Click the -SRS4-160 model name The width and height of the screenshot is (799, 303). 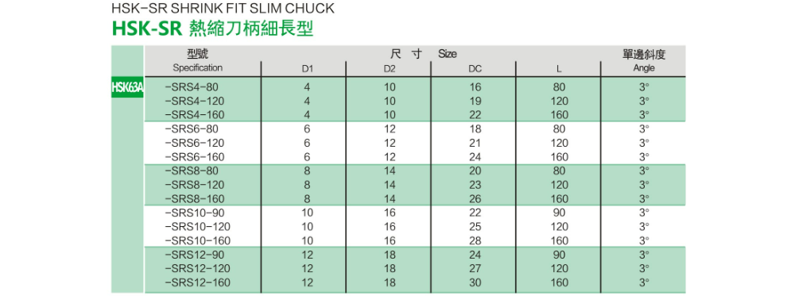click(195, 114)
